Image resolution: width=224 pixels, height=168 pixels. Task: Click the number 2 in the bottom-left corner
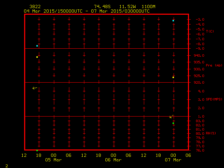pos(6,165)
